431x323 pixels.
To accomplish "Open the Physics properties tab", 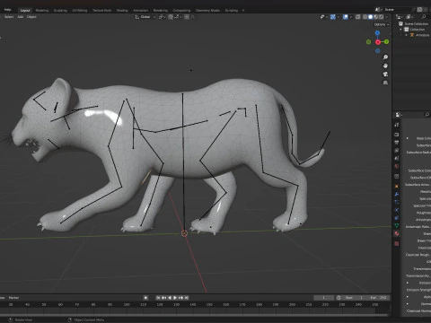I will coord(397,210).
